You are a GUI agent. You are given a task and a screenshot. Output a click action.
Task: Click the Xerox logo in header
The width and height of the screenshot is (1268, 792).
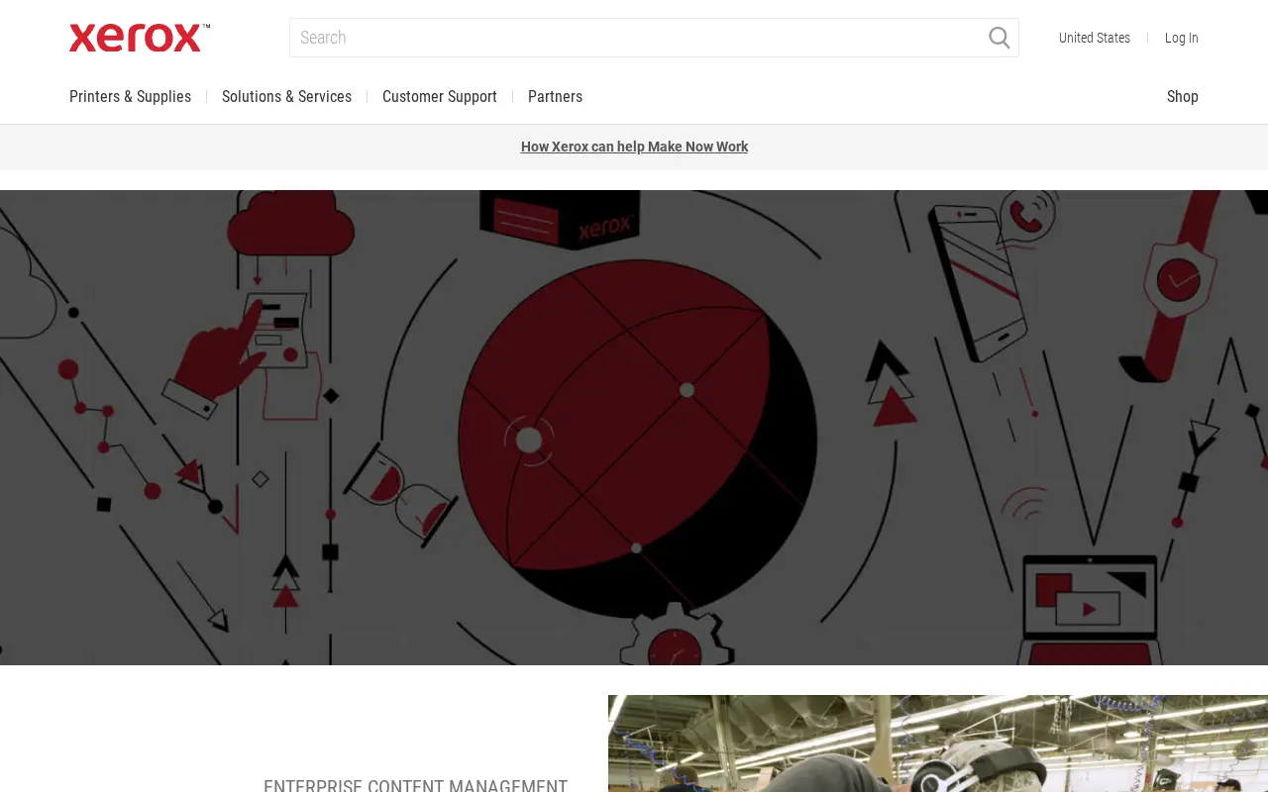[140, 38]
